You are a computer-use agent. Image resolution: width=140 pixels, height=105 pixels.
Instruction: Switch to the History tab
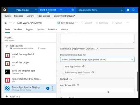point(64,29)
